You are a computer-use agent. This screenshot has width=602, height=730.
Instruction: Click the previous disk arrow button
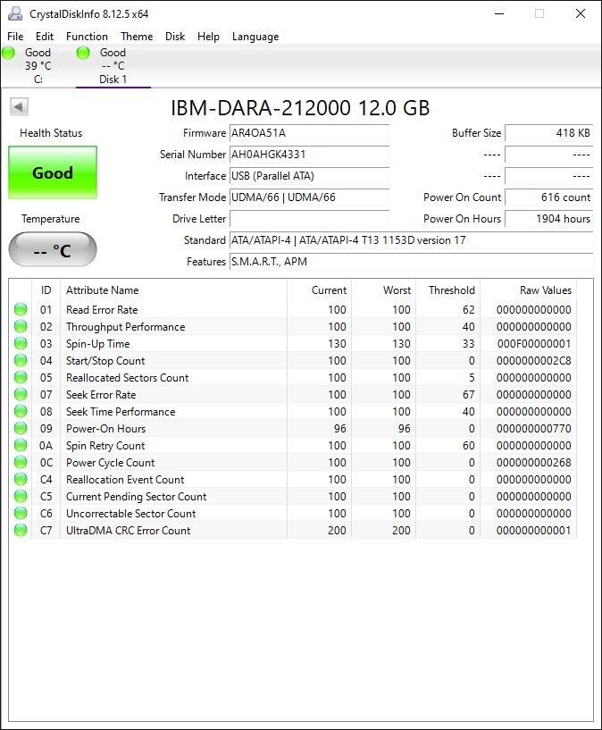19,106
